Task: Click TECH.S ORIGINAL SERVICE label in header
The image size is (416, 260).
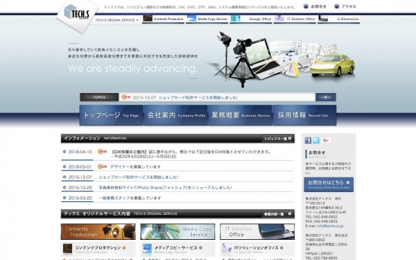Action: pos(116,20)
